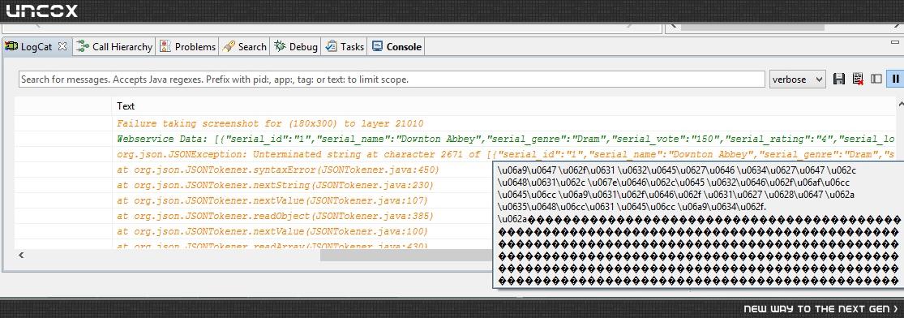The image size is (904, 318).
Task: Click the Problems tab icon
Action: coord(165,47)
